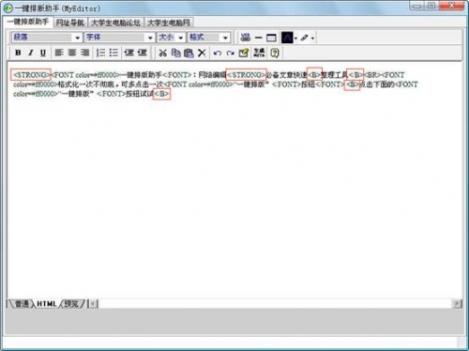The width and height of the screenshot is (469, 351).
Task: Click the application icon in title bar
Action: (x=8, y=8)
